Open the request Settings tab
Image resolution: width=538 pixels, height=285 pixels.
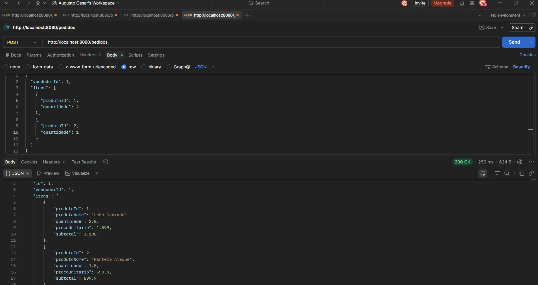[156, 55]
